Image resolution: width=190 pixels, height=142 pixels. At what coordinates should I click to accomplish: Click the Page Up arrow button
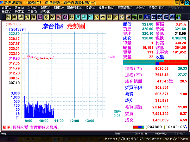(x=160, y=17)
